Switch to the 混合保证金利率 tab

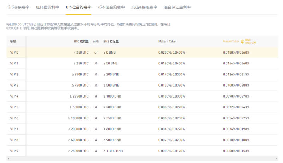click(177, 7)
